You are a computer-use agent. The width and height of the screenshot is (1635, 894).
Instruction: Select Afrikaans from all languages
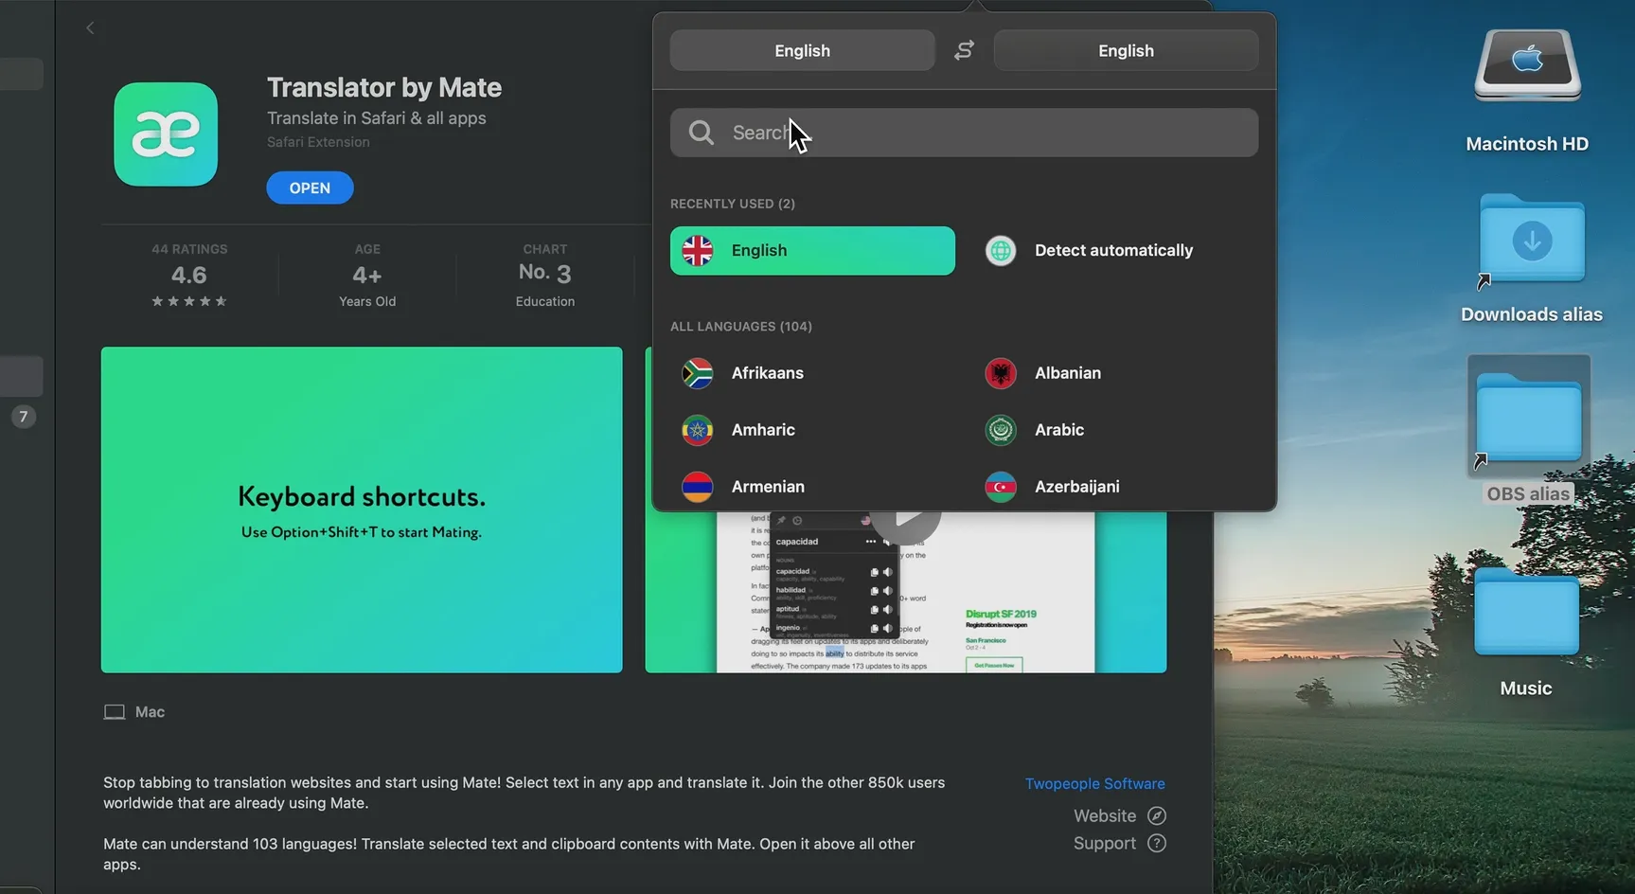(x=767, y=373)
